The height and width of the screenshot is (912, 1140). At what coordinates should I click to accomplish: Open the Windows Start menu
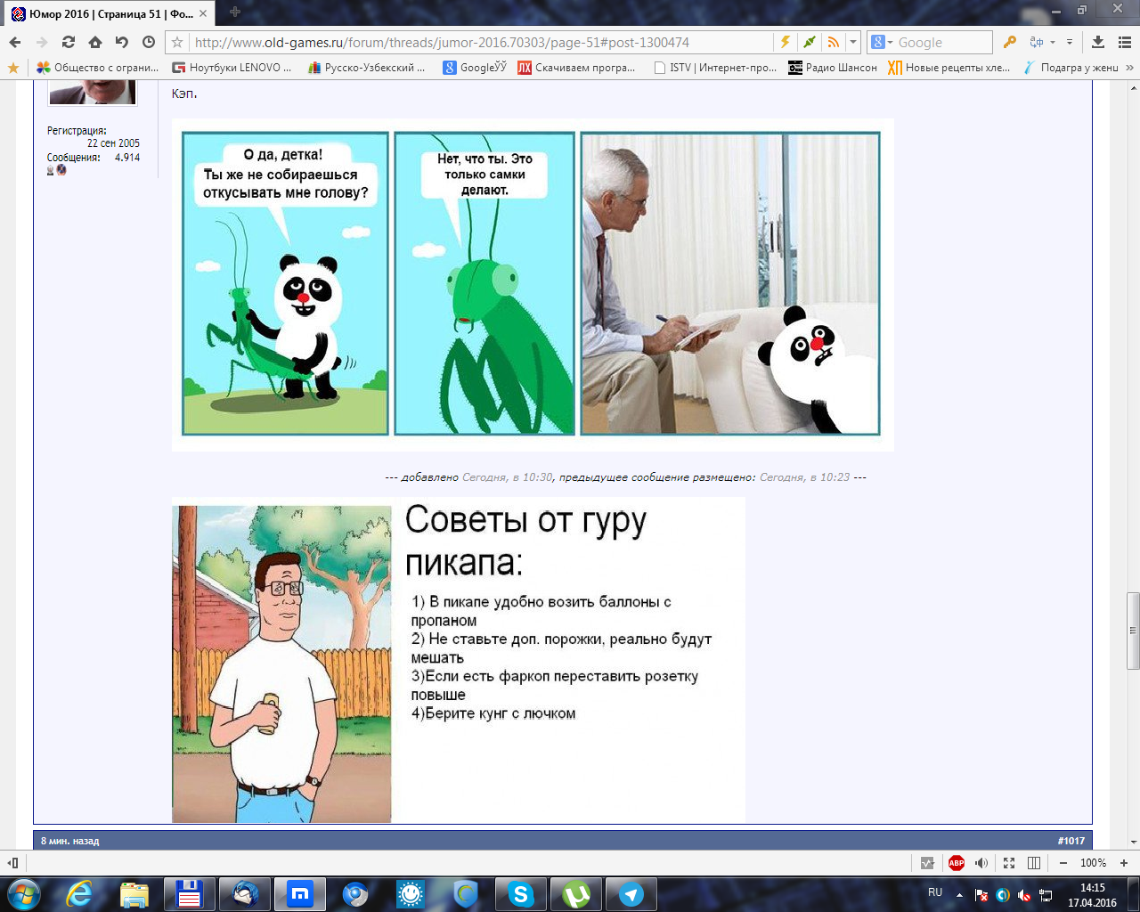tap(23, 893)
